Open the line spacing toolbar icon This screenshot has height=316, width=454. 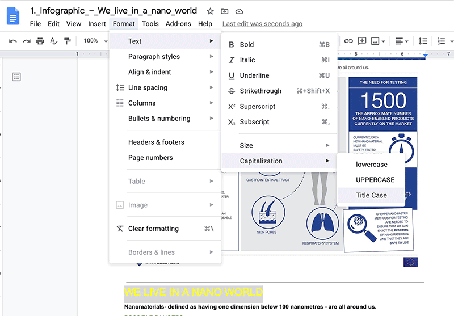point(422,41)
